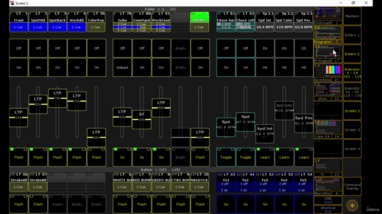Switch to the Masters page
Screen dimensions: 382x214
(x=352, y=16)
